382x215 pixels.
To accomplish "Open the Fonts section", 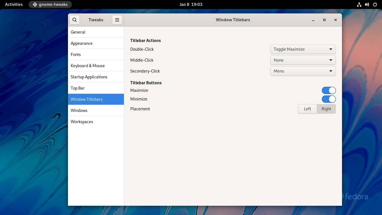I will pyautogui.click(x=96, y=55).
